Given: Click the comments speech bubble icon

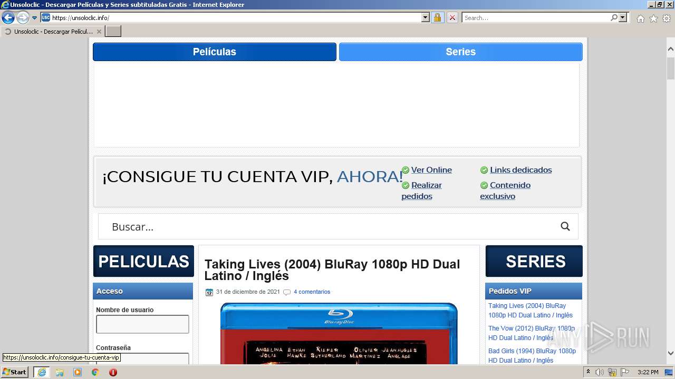Looking at the screenshot, I should (x=287, y=292).
